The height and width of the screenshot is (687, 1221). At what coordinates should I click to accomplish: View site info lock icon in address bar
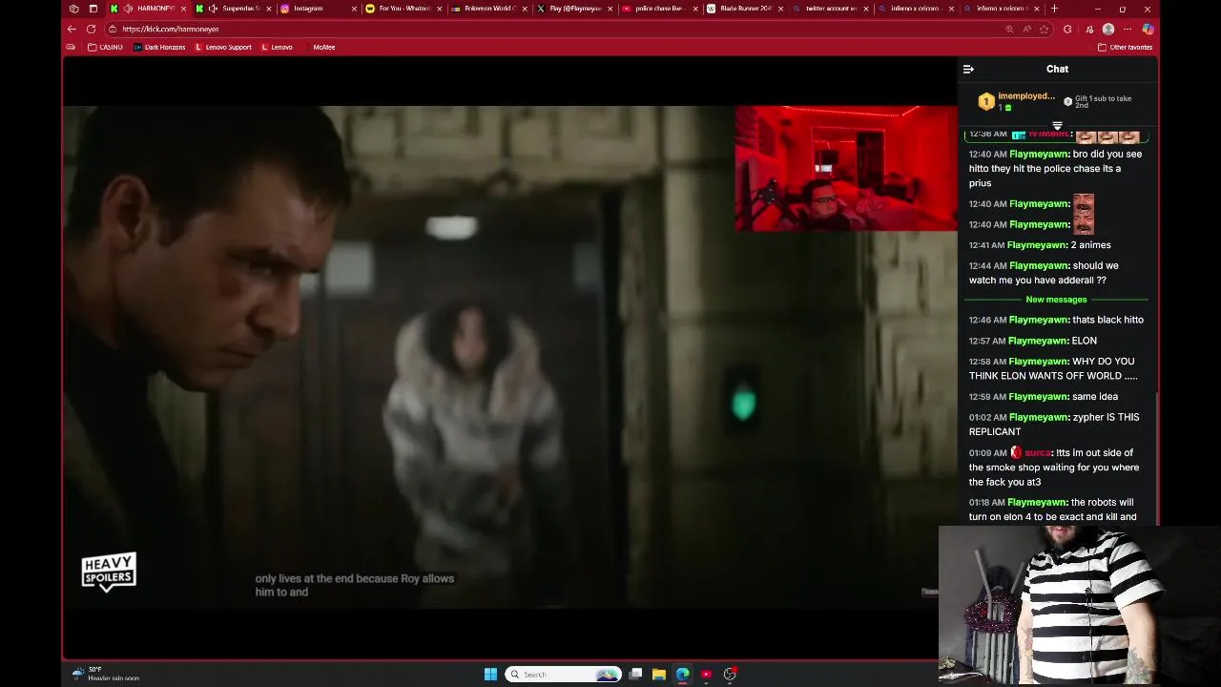point(113,29)
